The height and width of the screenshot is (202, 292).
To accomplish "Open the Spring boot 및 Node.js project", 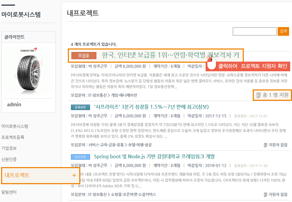I will coord(154,156).
